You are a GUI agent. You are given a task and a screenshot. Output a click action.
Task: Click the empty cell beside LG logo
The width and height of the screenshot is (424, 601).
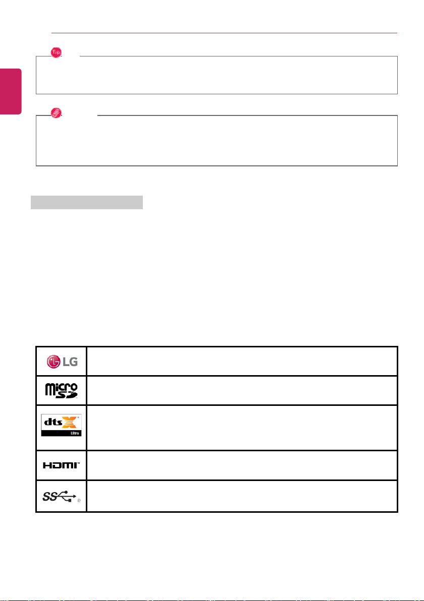click(242, 362)
